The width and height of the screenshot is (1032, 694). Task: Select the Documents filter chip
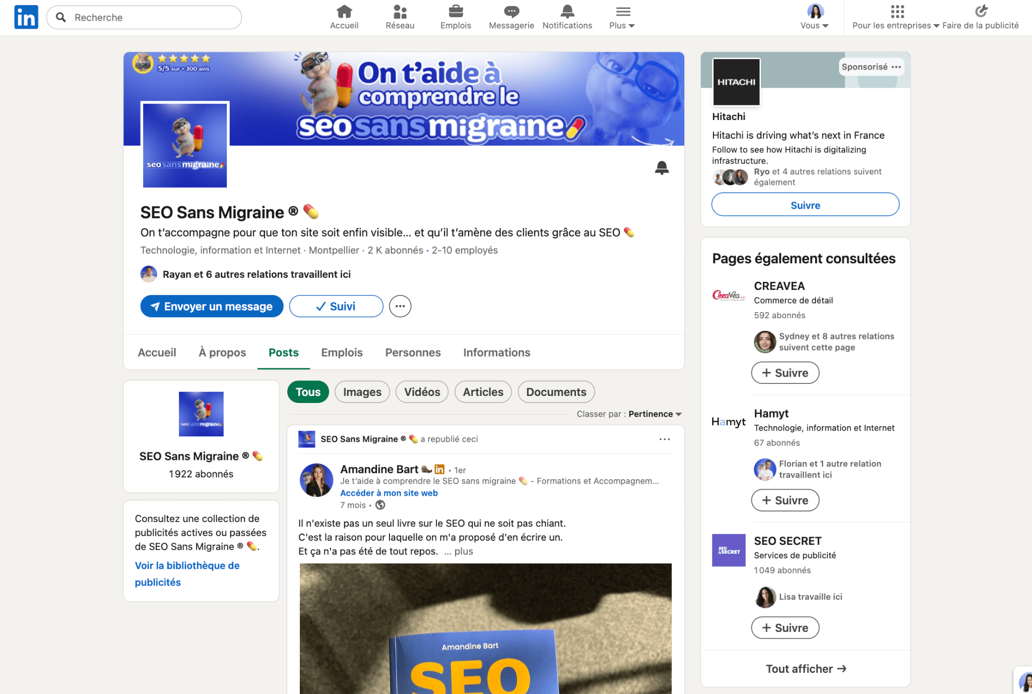[x=556, y=392]
